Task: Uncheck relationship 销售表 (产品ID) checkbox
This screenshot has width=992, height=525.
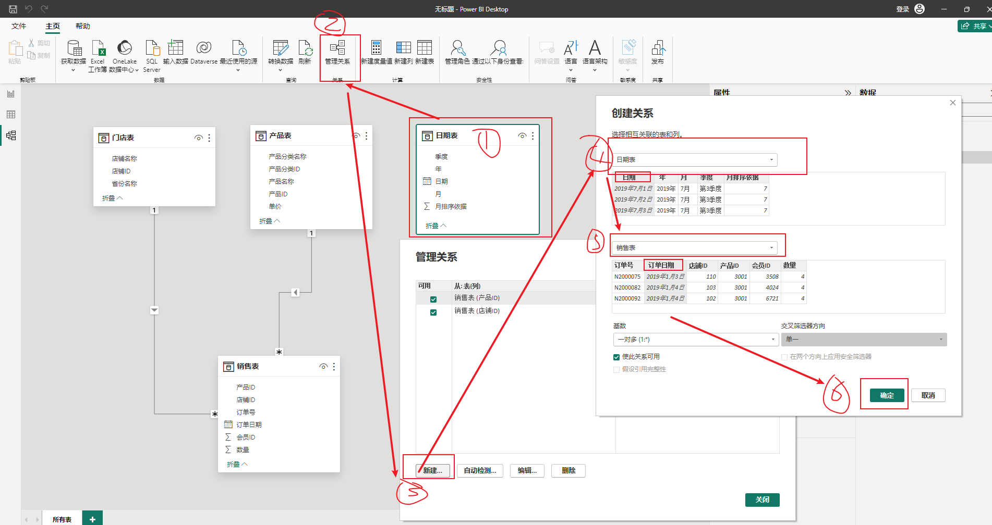Action: (433, 299)
